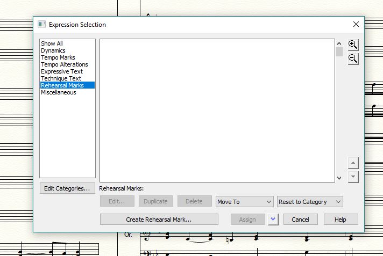The width and height of the screenshot is (383, 256).
Task: Select the Expressive Text category
Action: 61,71
